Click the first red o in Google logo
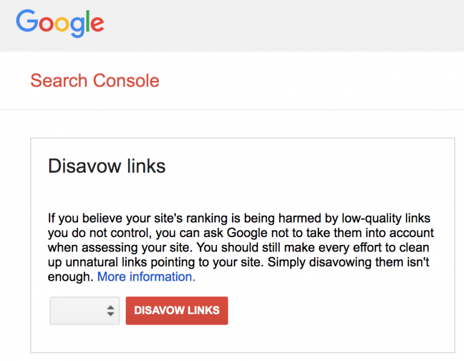The image size is (464, 361). coord(46,24)
